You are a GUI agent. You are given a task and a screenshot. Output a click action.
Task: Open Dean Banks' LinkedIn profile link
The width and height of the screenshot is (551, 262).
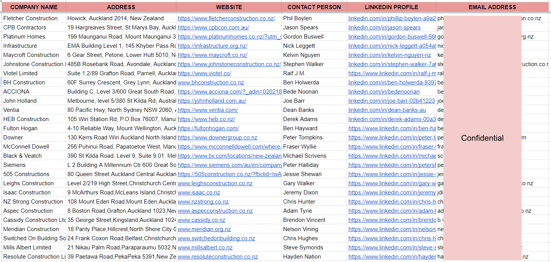[x=387, y=110]
